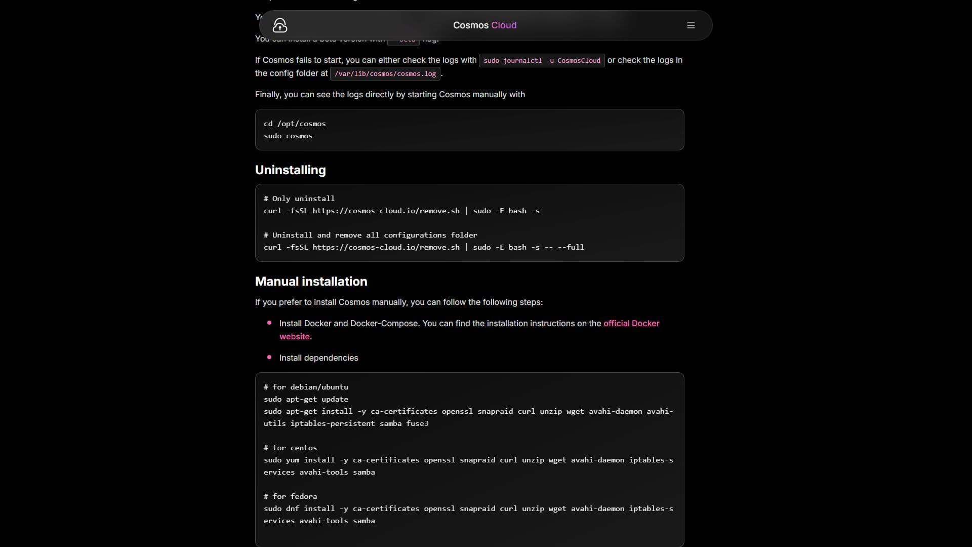The height and width of the screenshot is (547, 972).
Task: Click the '/var/lib/cosmos/cosmos.log' inline code
Action: [x=385, y=73]
